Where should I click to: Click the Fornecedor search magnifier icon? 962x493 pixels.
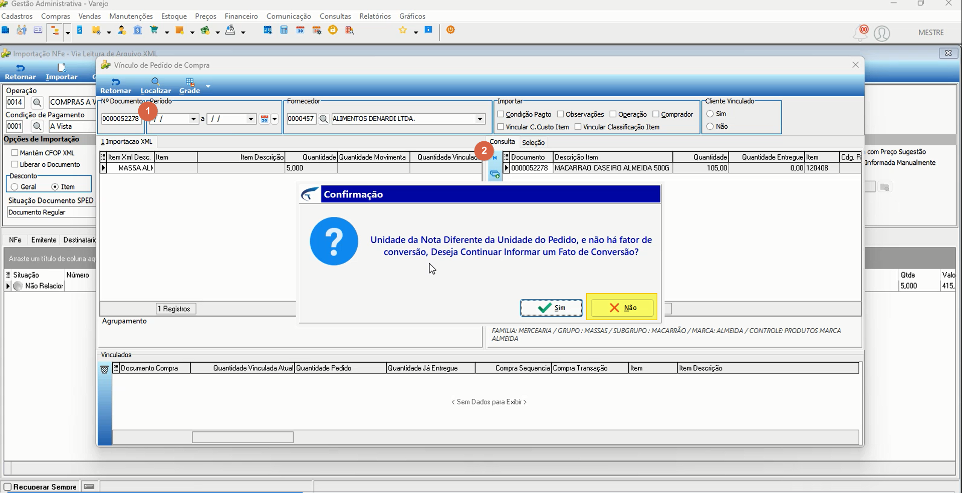[324, 119]
